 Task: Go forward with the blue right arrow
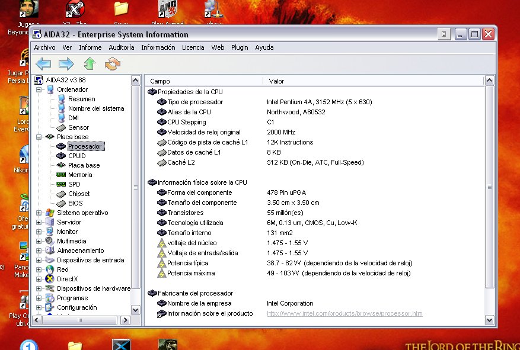(x=66, y=64)
